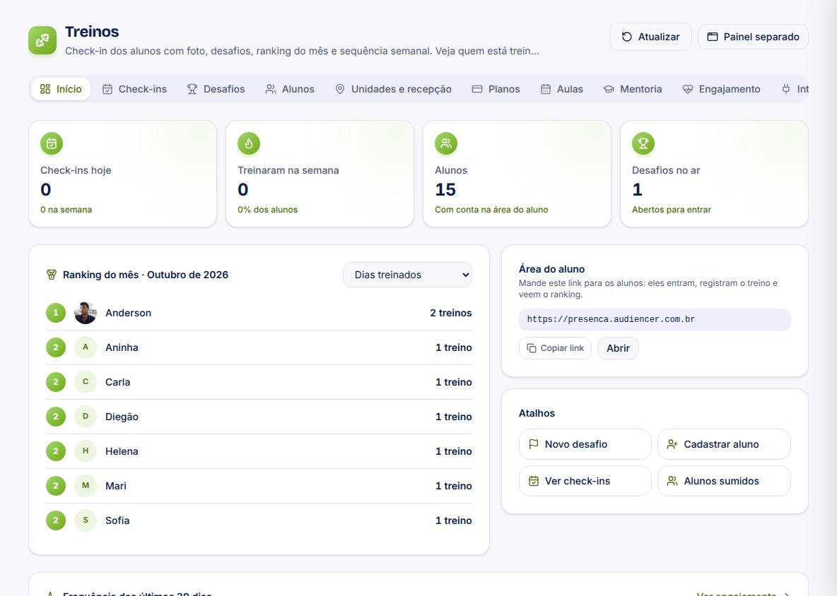Click the 'Abertos para entrar' text

point(672,210)
